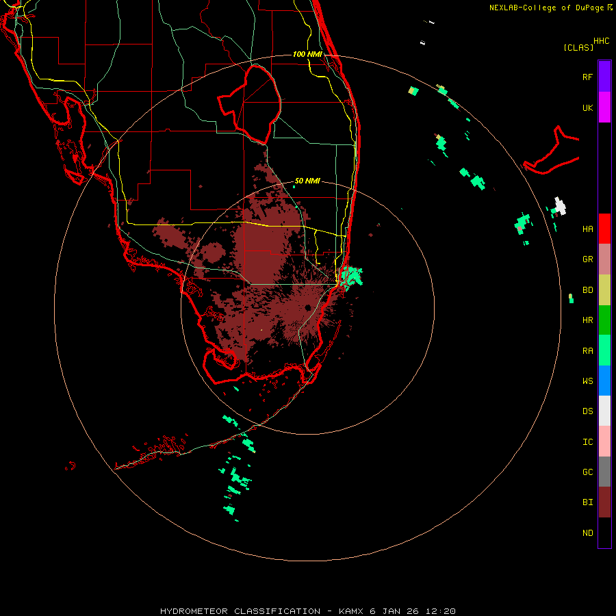Click the '[CLAS]' units label
The width and height of the screenshot is (616, 616).
point(578,47)
